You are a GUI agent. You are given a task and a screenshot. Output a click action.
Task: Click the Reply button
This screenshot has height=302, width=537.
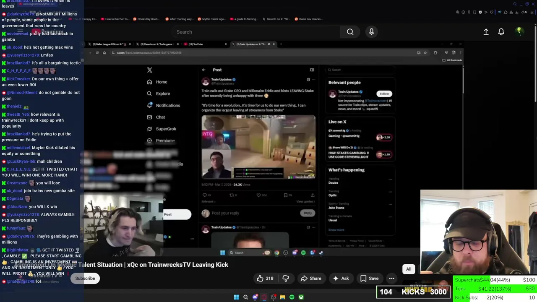308,213
